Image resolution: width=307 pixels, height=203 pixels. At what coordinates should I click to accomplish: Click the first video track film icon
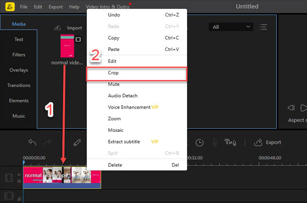(x=9, y=178)
